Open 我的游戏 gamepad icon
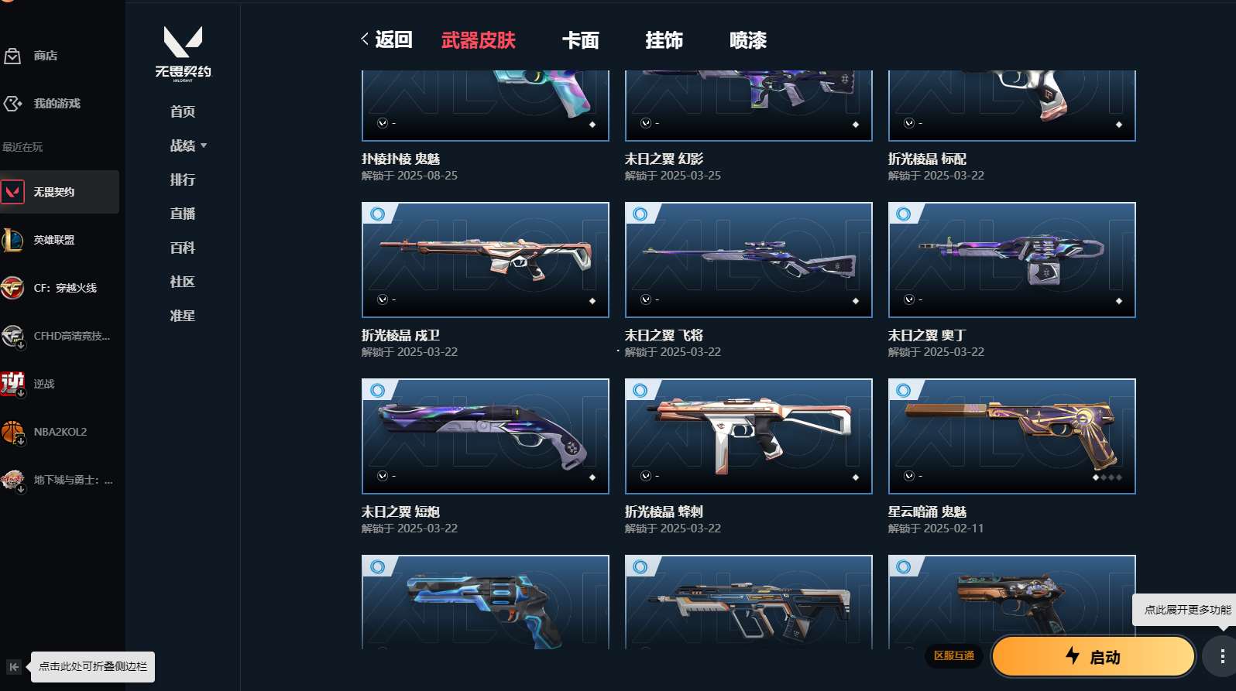1236x691 pixels. click(12, 103)
